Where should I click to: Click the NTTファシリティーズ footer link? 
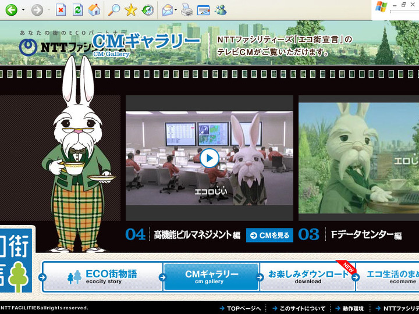coord(397,308)
